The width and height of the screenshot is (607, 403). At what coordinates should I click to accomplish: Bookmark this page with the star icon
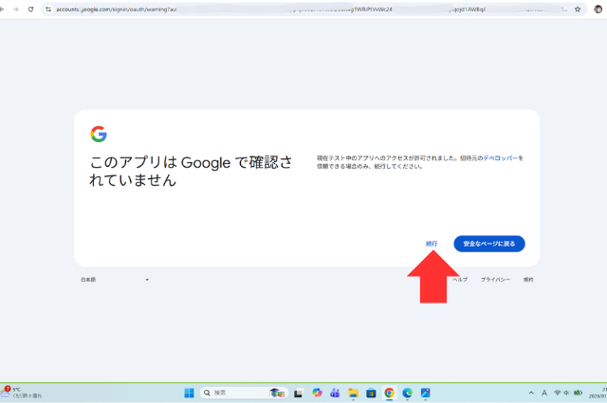(x=577, y=9)
